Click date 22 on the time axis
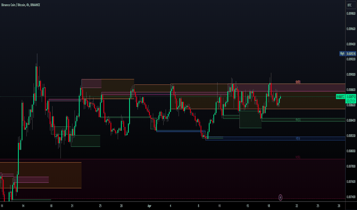Viewport: 357px width, 210px height. (x=296, y=206)
